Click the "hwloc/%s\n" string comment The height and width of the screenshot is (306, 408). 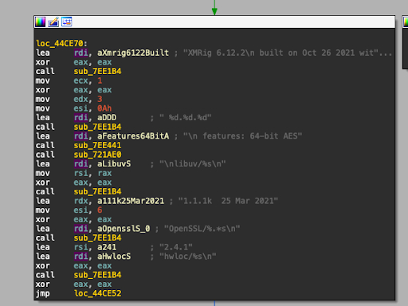pyautogui.click(x=188, y=257)
